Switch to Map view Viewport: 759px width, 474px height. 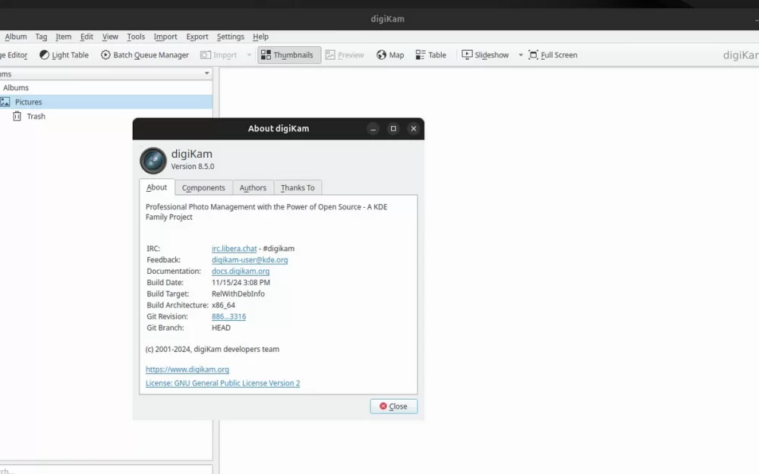tap(389, 54)
